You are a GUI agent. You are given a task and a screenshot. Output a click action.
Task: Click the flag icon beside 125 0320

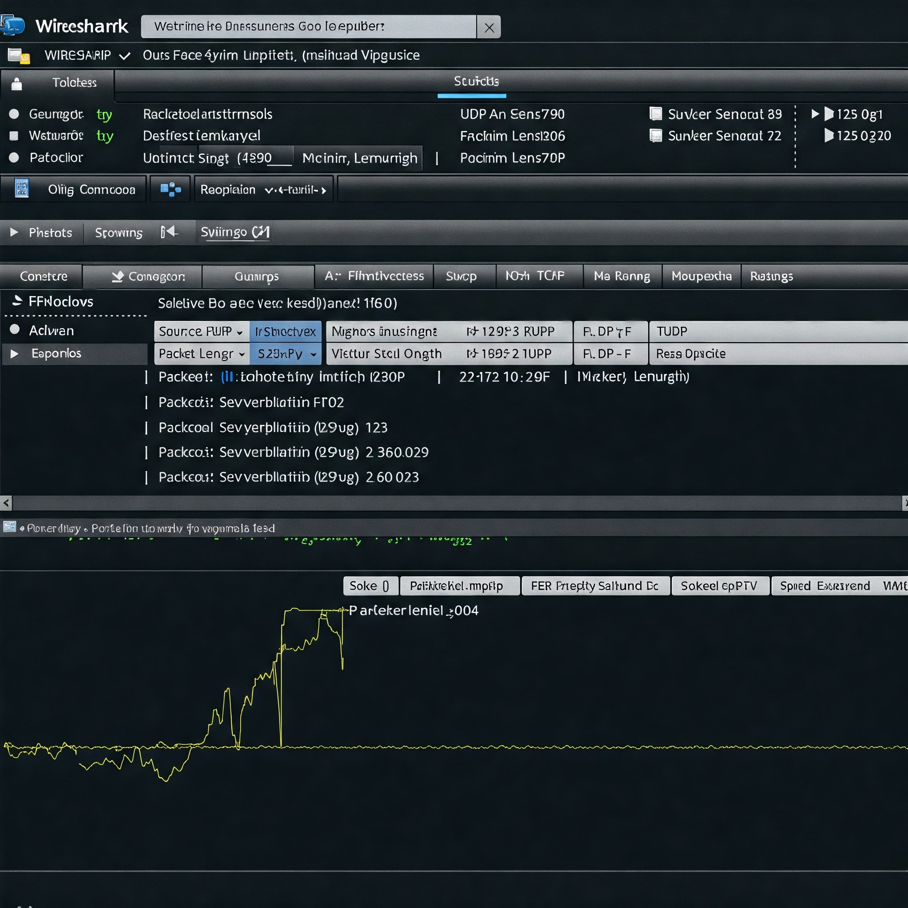[x=829, y=136]
